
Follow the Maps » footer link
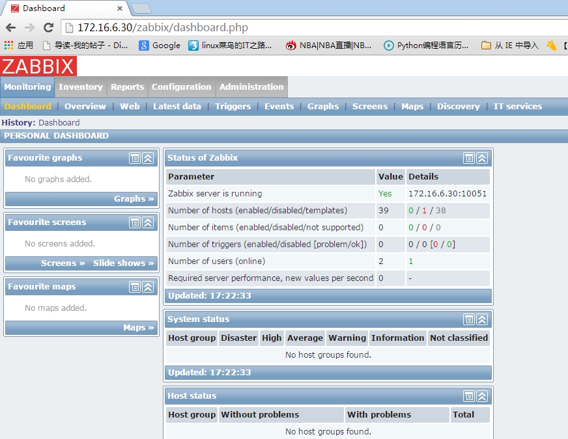click(x=138, y=327)
